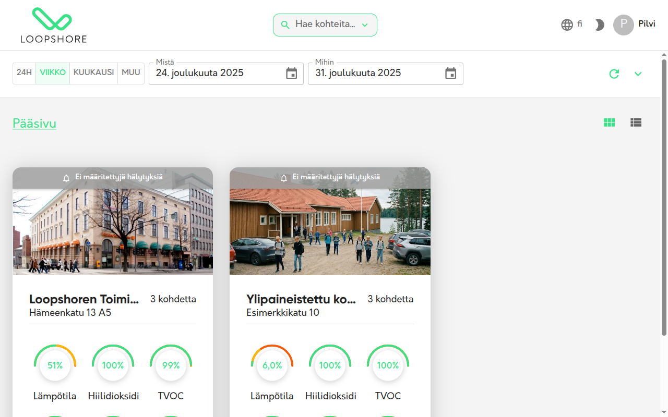668x417 pixels.
Task: Click the fi language label
Action: tap(580, 24)
